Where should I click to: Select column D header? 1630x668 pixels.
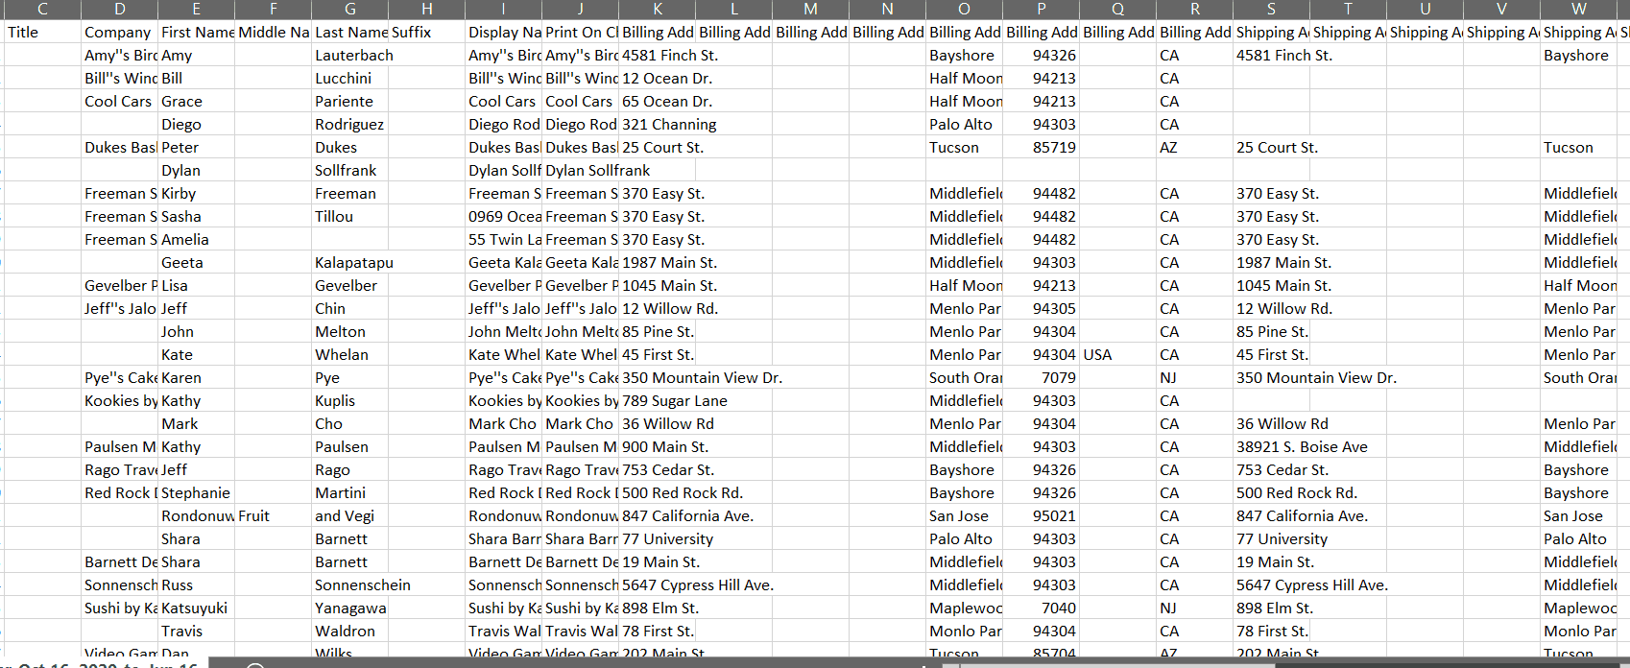pos(120,10)
